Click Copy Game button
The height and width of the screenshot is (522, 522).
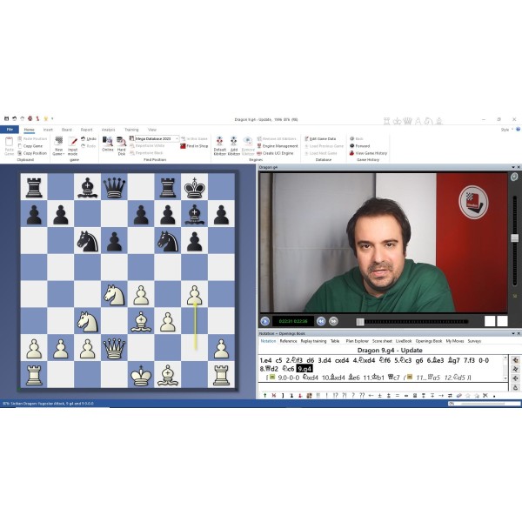click(x=30, y=146)
